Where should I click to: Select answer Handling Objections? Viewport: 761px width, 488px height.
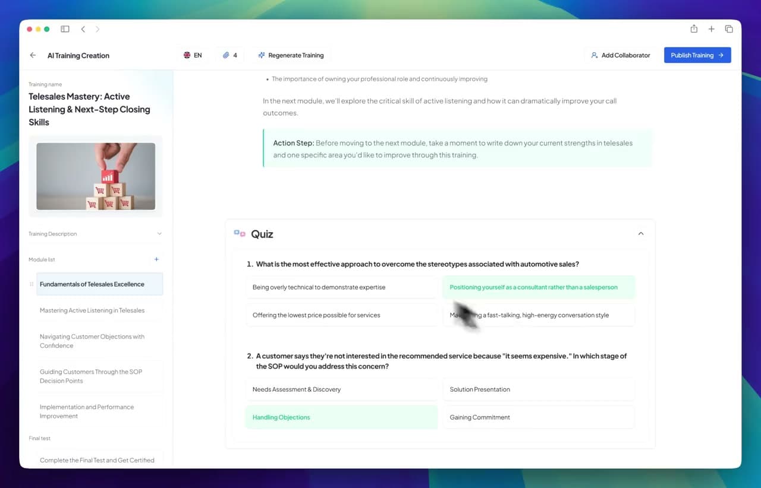click(341, 417)
